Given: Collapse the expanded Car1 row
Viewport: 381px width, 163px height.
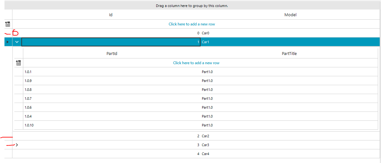Looking at the screenshot, I should click(17, 42).
